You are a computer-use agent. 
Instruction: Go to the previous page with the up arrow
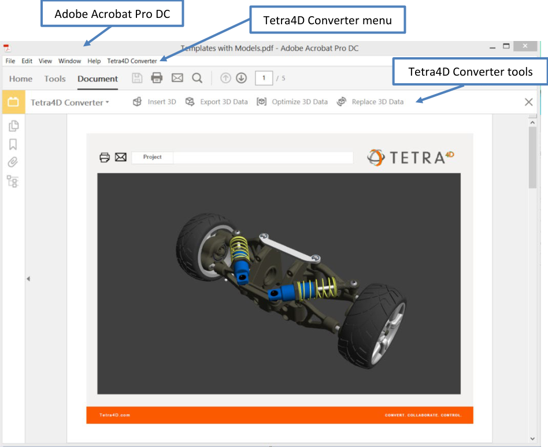click(226, 78)
